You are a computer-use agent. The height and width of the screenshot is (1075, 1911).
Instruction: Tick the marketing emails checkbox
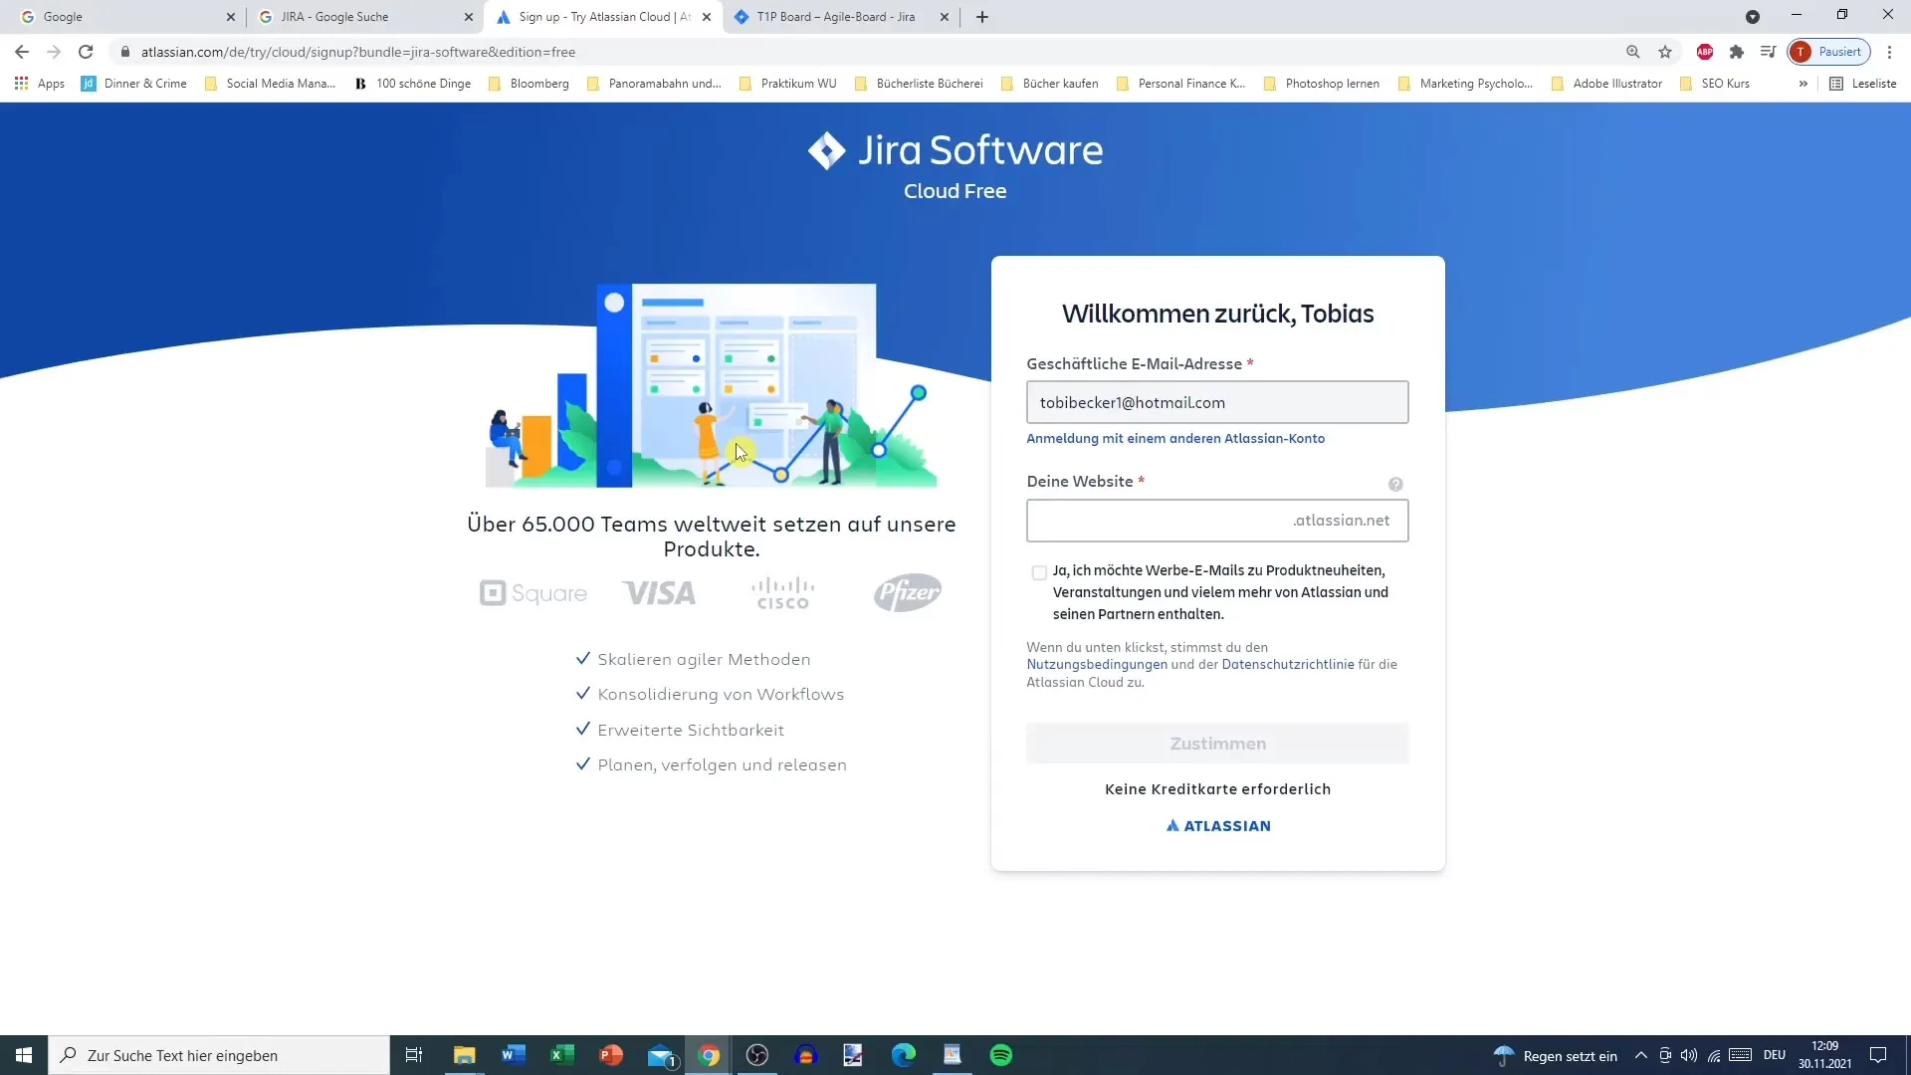click(x=1039, y=572)
